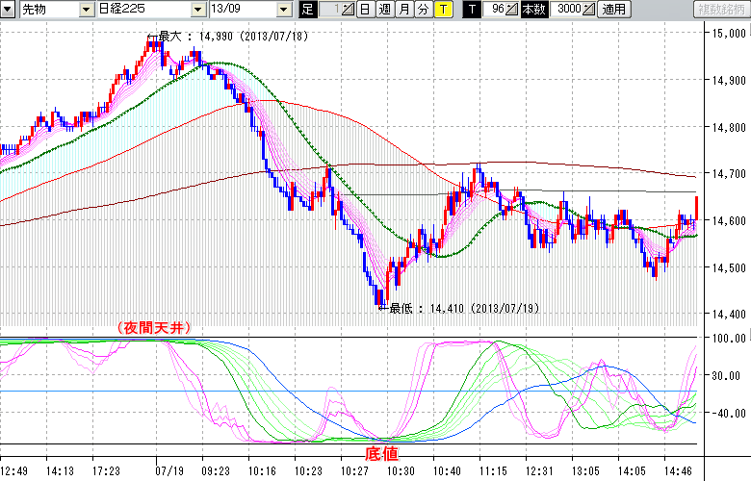Screen dimensions: 751x481
Task: Click the black 足 label icon
Action: pos(307,10)
